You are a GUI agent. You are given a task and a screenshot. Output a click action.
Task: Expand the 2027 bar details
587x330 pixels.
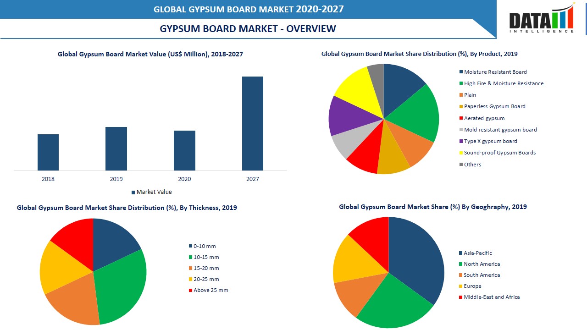point(253,124)
